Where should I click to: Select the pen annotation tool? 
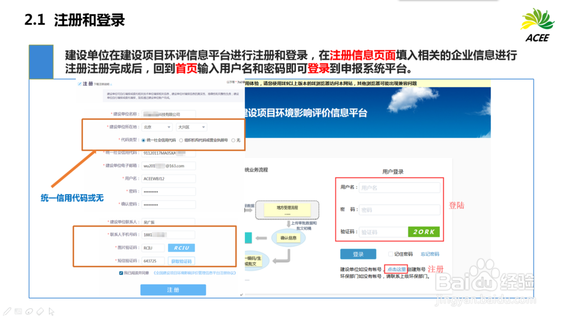pos(7,312)
